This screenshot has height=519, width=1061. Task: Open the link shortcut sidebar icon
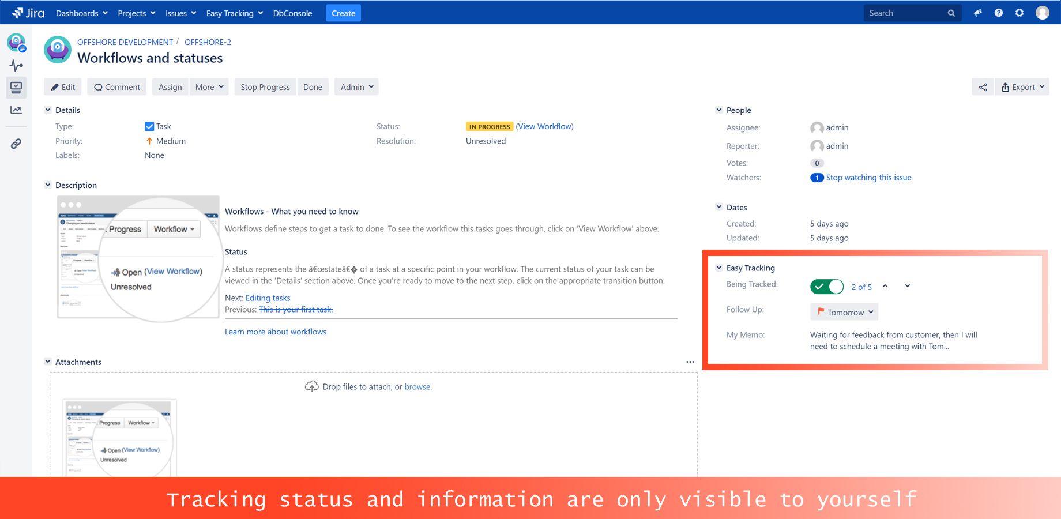[16, 144]
